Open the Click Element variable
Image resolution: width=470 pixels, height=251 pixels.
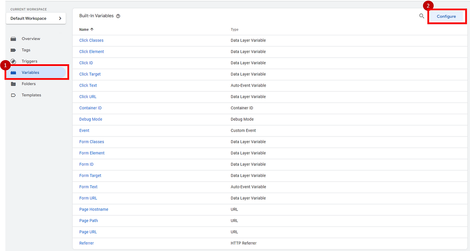coord(91,52)
